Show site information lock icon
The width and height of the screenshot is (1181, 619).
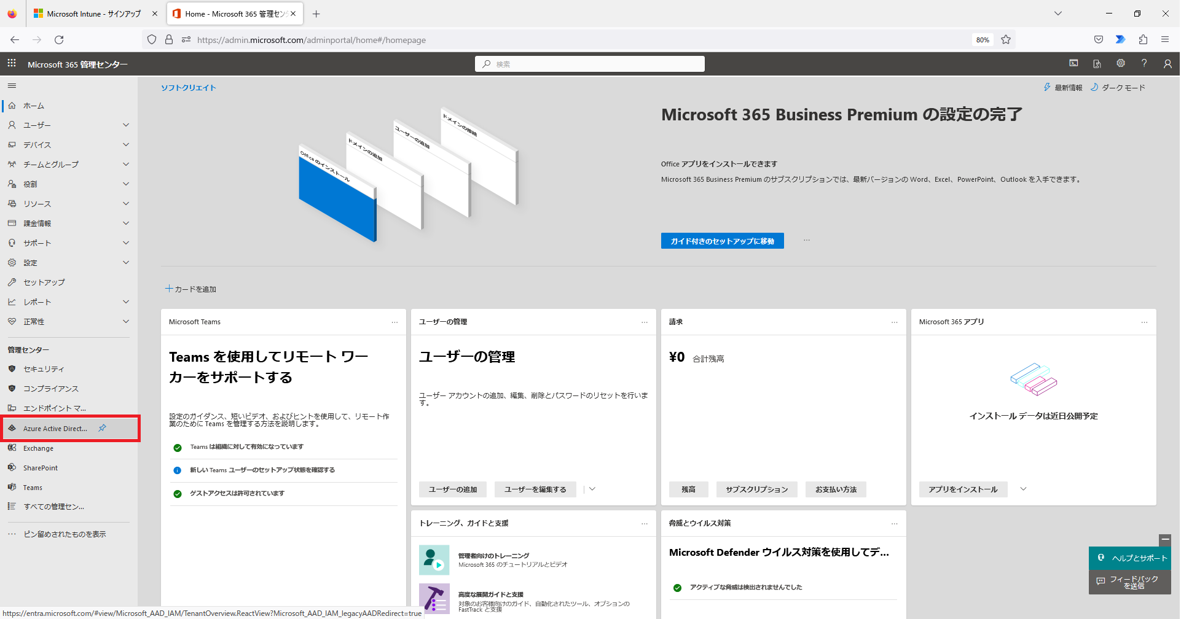[169, 40]
